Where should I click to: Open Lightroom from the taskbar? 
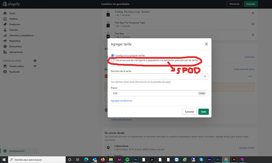[x=218, y=159]
